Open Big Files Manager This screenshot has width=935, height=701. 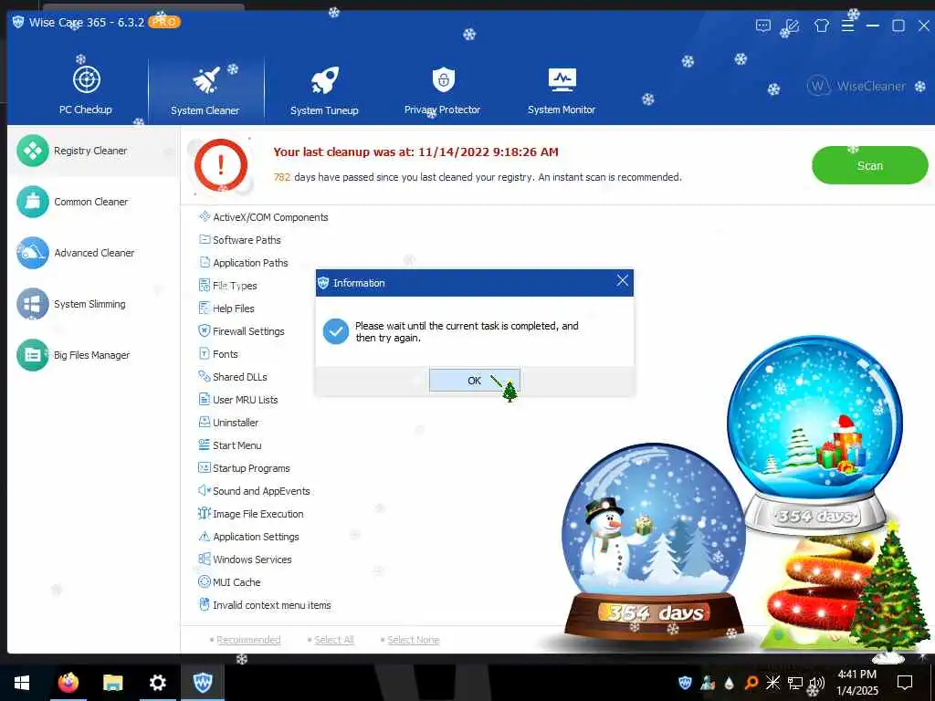92,355
